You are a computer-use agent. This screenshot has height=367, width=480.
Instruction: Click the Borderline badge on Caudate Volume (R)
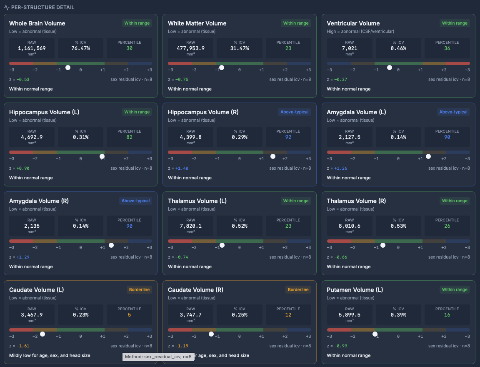pos(298,289)
